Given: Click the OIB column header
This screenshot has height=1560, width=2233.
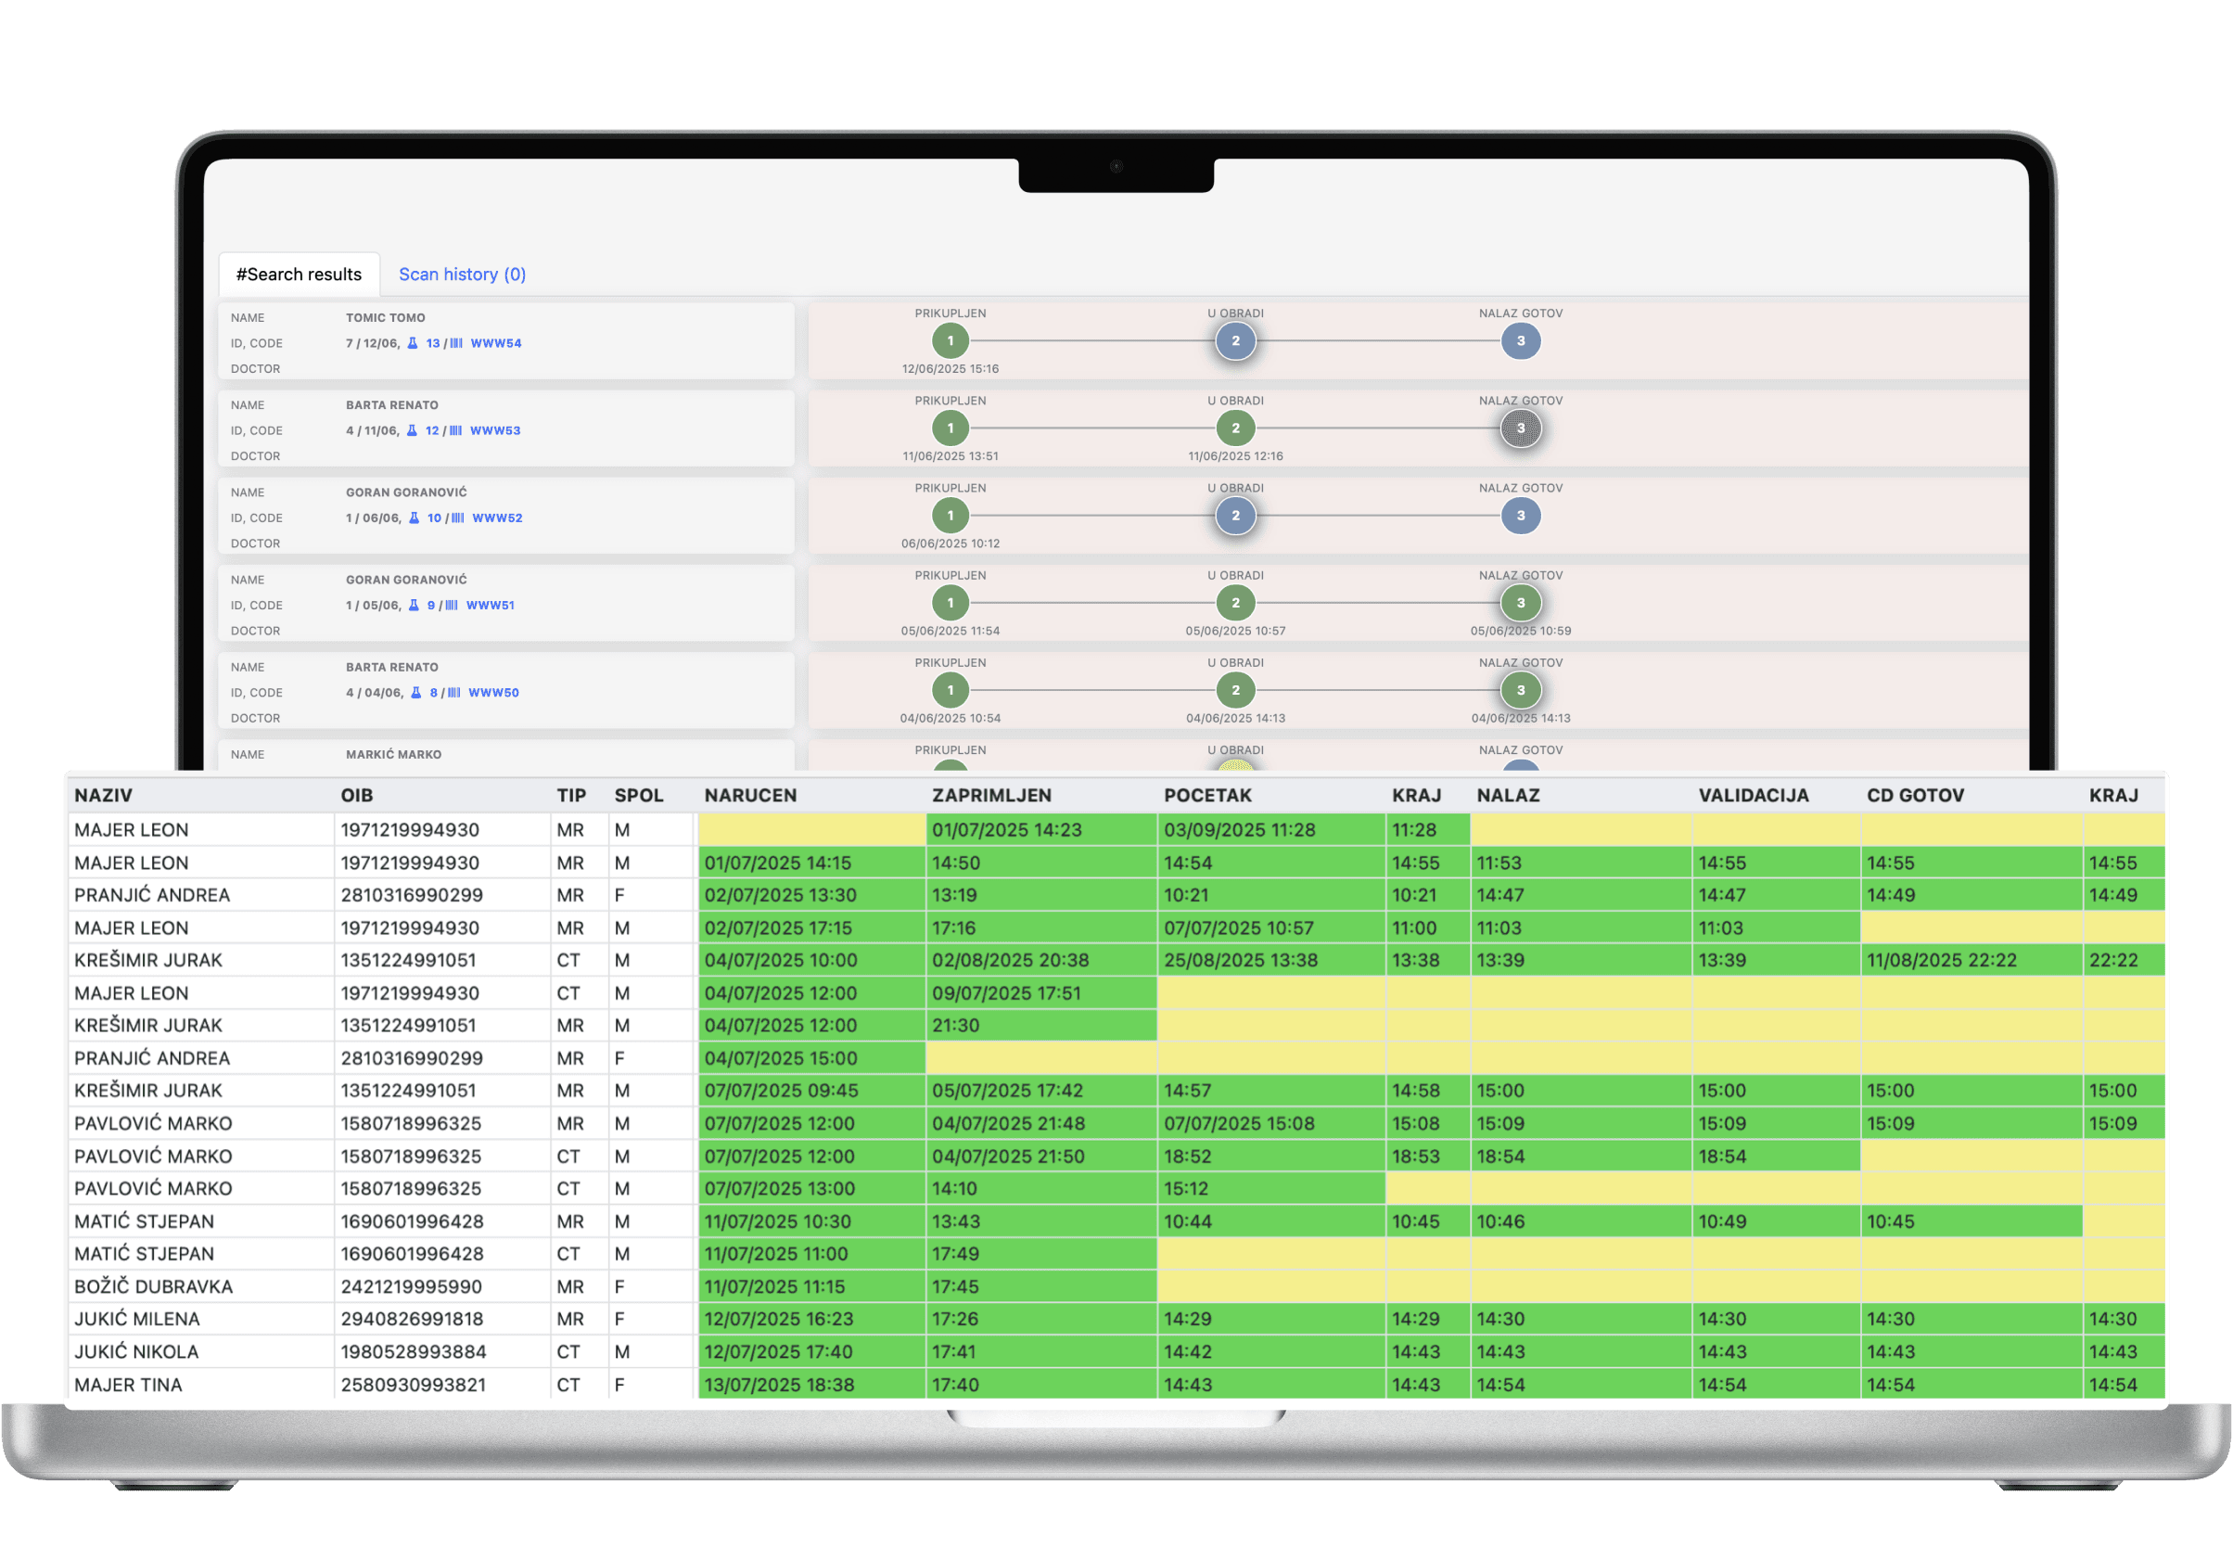Looking at the screenshot, I should [357, 796].
